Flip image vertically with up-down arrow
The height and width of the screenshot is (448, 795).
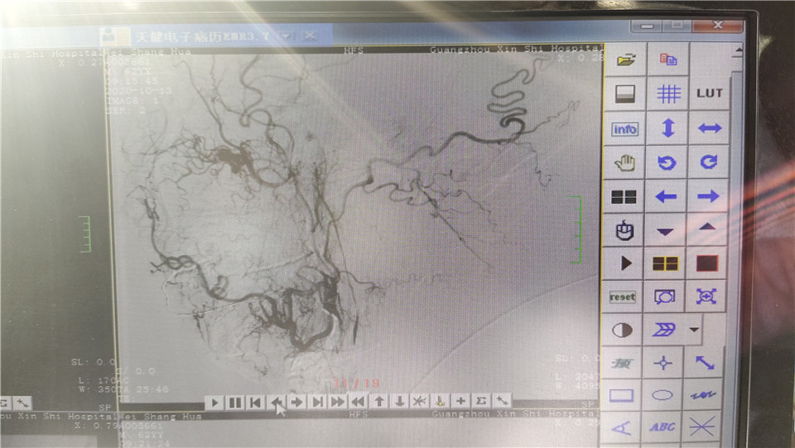click(667, 128)
